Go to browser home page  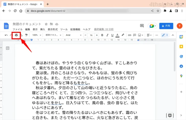pyautogui.click(x=21, y=11)
